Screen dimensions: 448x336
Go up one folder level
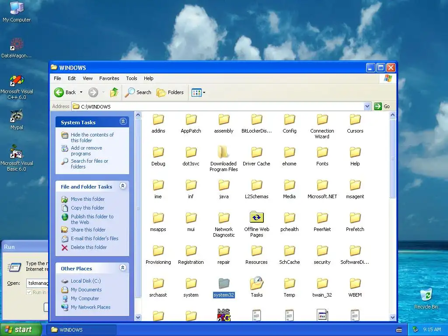pyautogui.click(x=114, y=92)
